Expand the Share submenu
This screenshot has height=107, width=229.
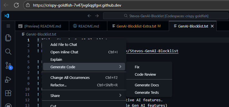(x=84, y=96)
